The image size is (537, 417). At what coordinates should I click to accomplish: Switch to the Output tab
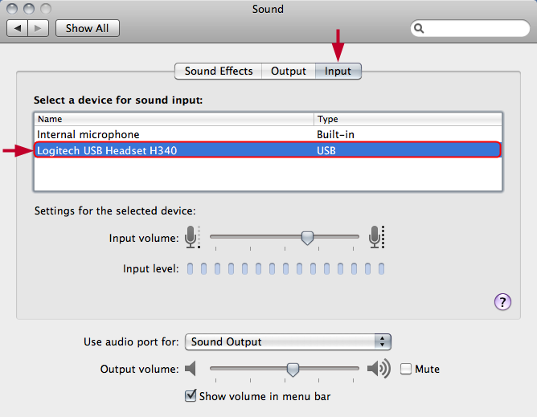pos(289,72)
